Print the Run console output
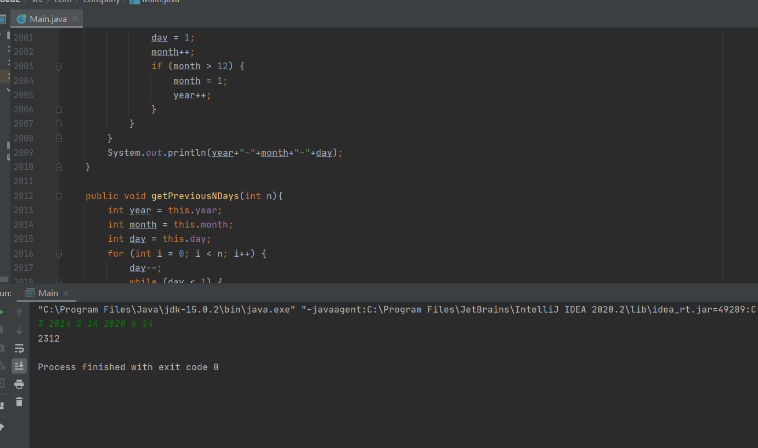Viewport: 758px width, 448px height. point(19,384)
